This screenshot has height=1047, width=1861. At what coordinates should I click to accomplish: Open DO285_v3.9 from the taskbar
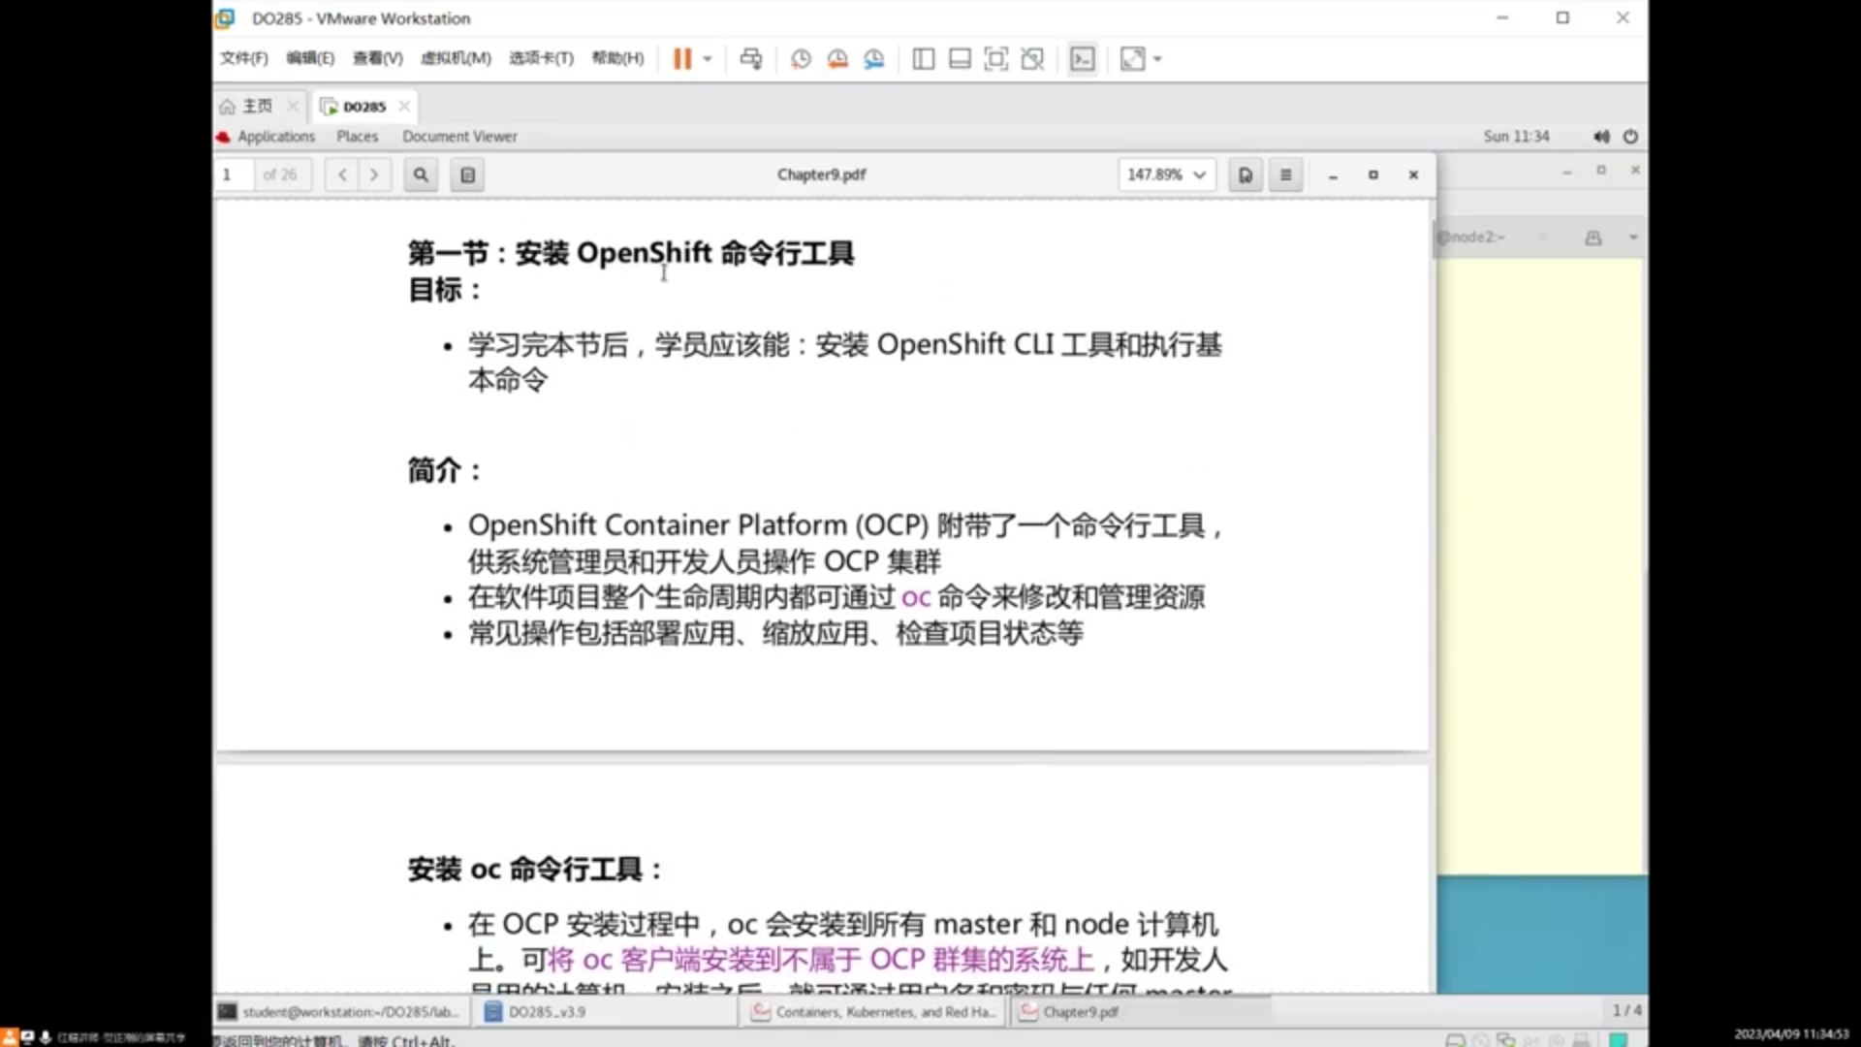point(608,1012)
